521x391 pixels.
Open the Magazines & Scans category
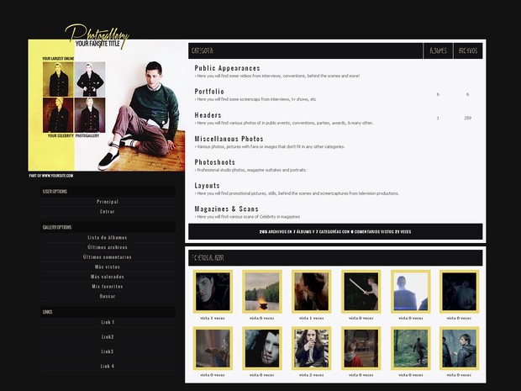tap(226, 209)
